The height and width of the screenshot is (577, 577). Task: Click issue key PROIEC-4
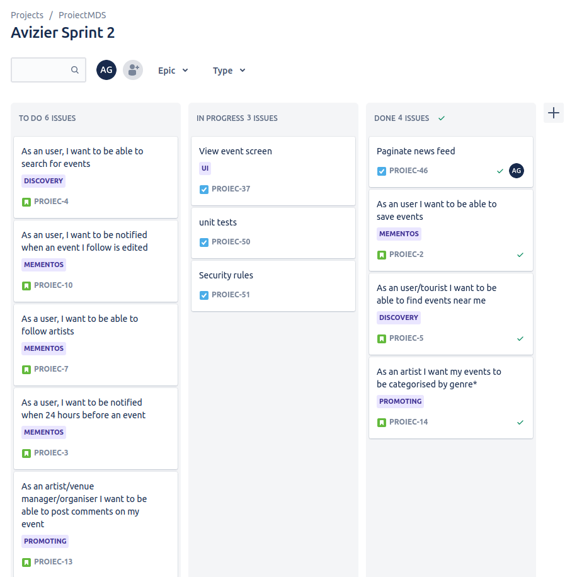click(51, 202)
